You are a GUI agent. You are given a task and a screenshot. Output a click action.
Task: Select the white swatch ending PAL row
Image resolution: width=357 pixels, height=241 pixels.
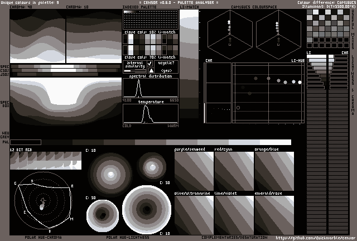(276, 142)
